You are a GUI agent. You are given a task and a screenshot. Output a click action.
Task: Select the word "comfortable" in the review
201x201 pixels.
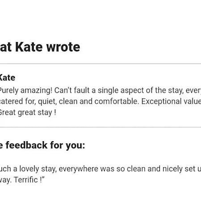(117, 101)
